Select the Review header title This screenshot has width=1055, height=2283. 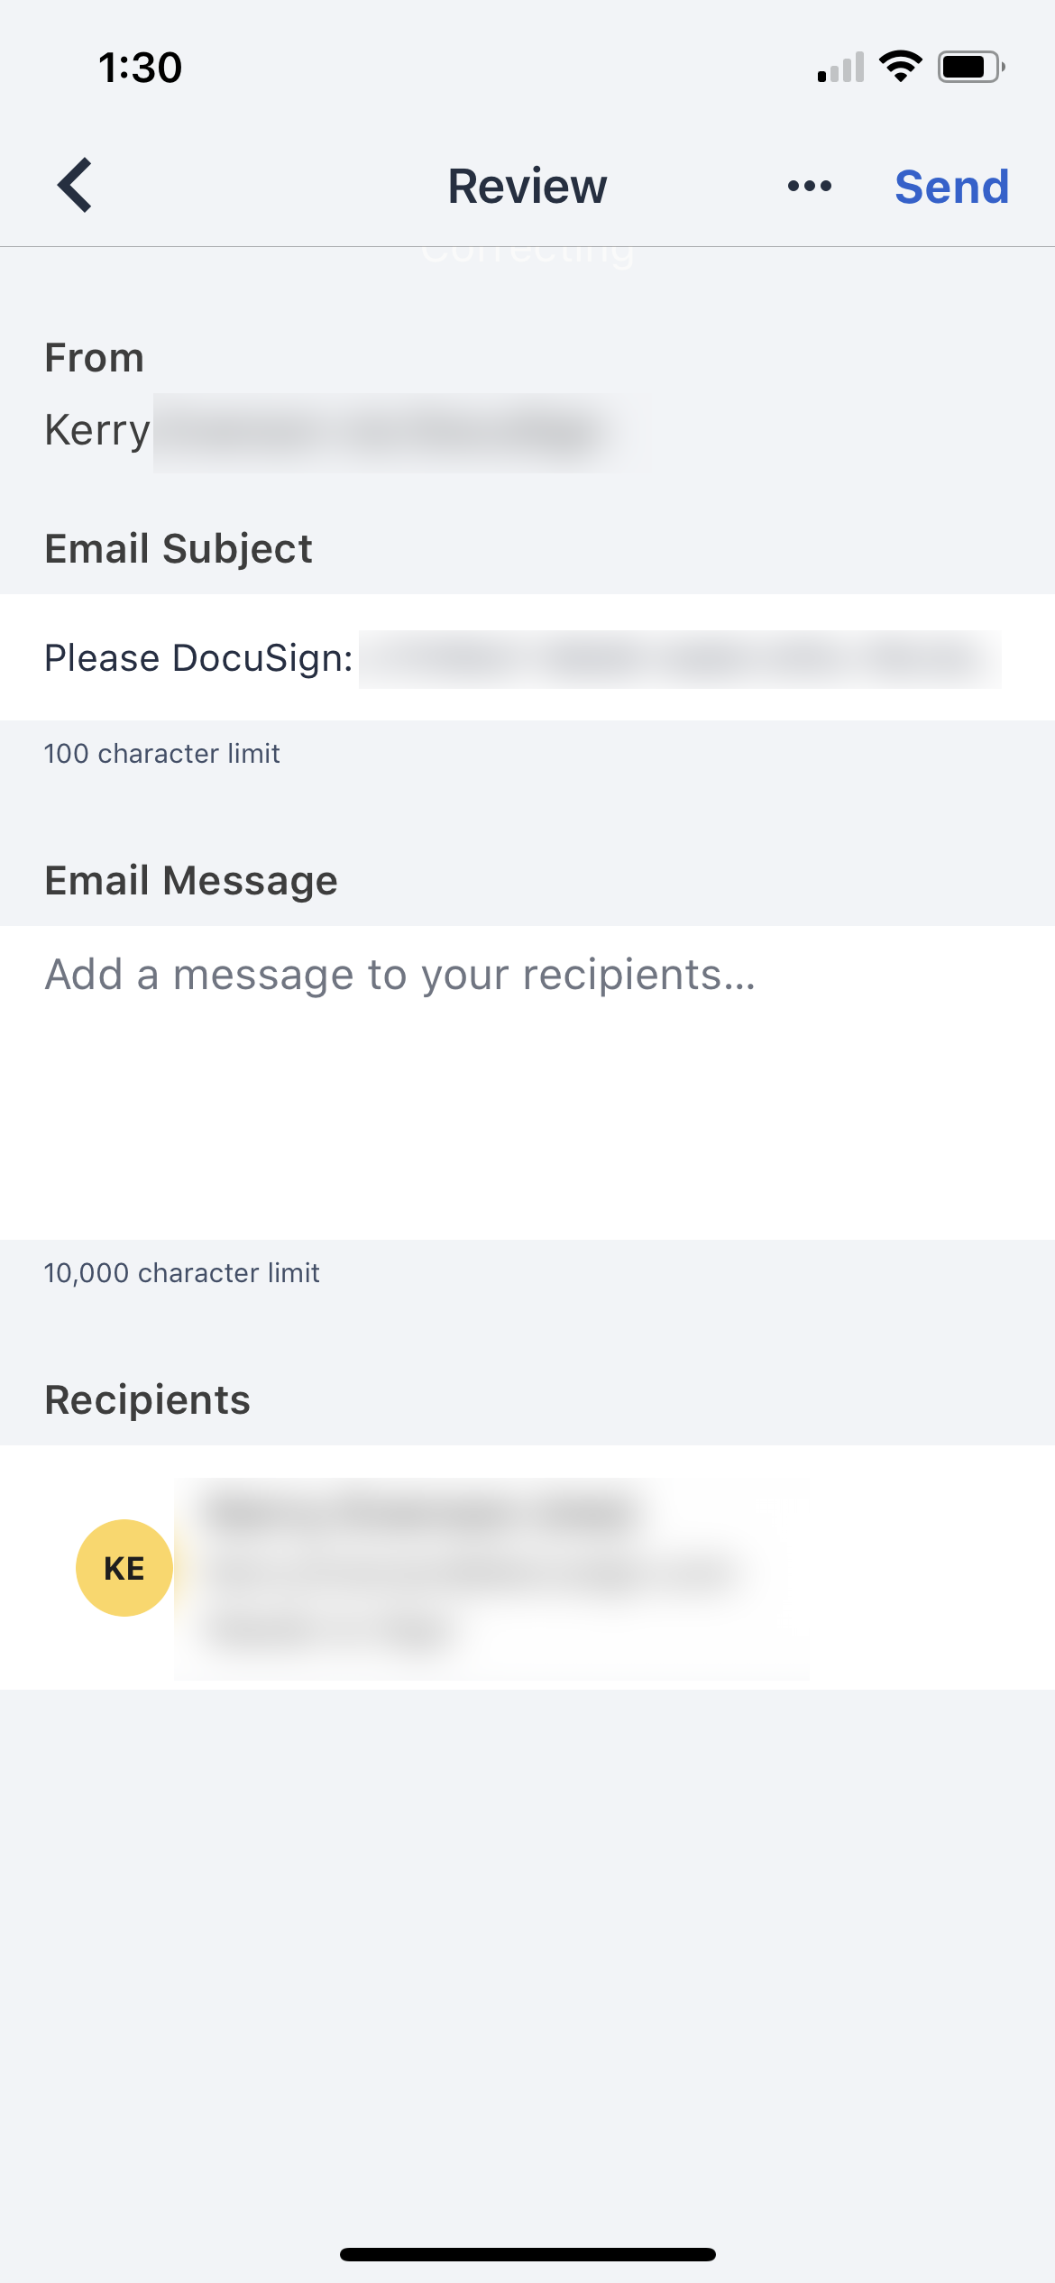coord(527,187)
